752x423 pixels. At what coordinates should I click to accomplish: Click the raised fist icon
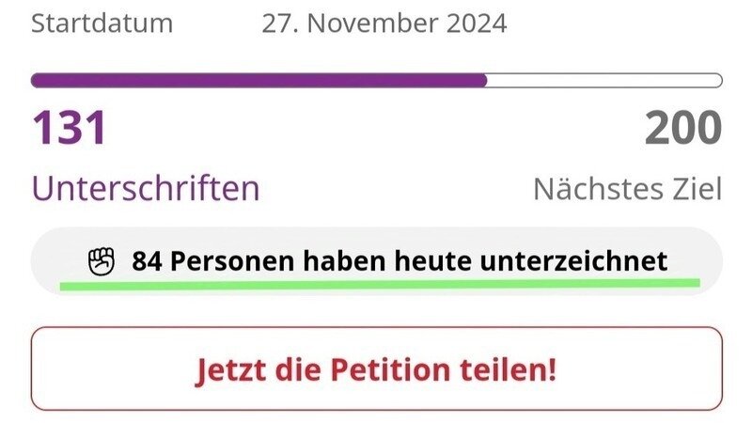(102, 260)
